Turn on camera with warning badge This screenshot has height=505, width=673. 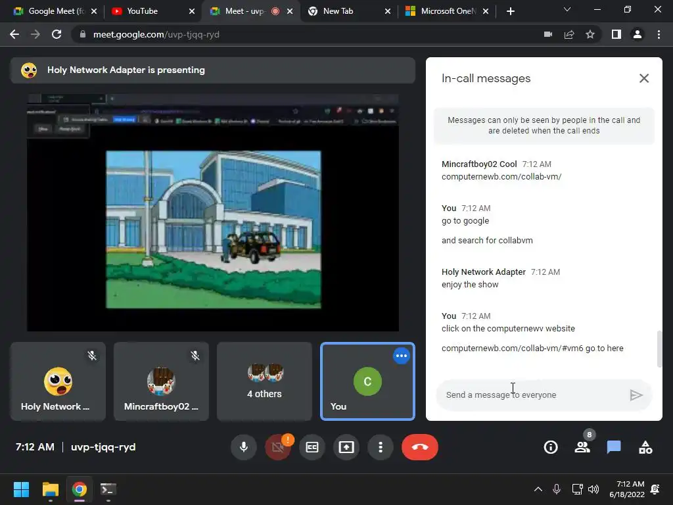pyautogui.click(x=278, y=447)
